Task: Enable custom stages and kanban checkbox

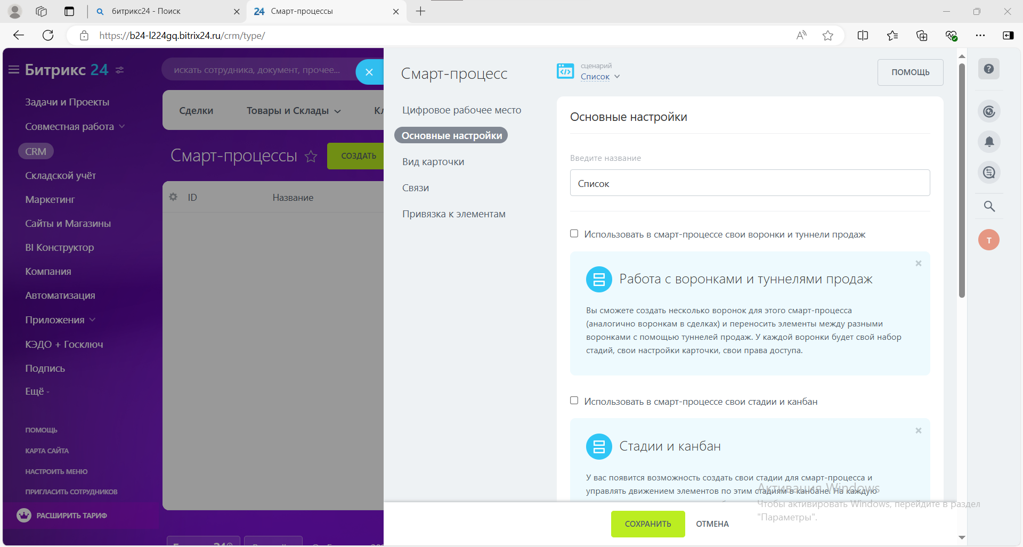Action: point(574,401)
